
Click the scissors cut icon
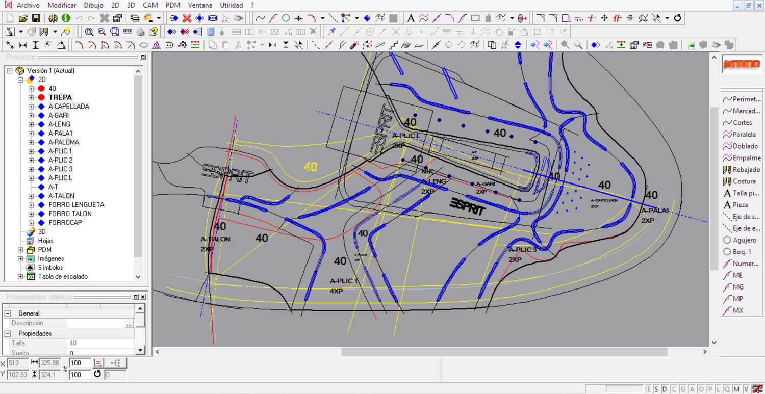pos(238,45)
